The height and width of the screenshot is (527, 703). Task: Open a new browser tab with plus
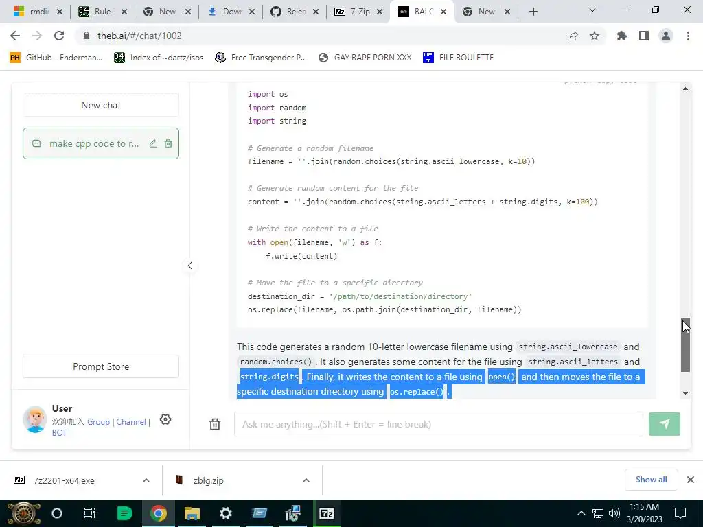(533, 12)
